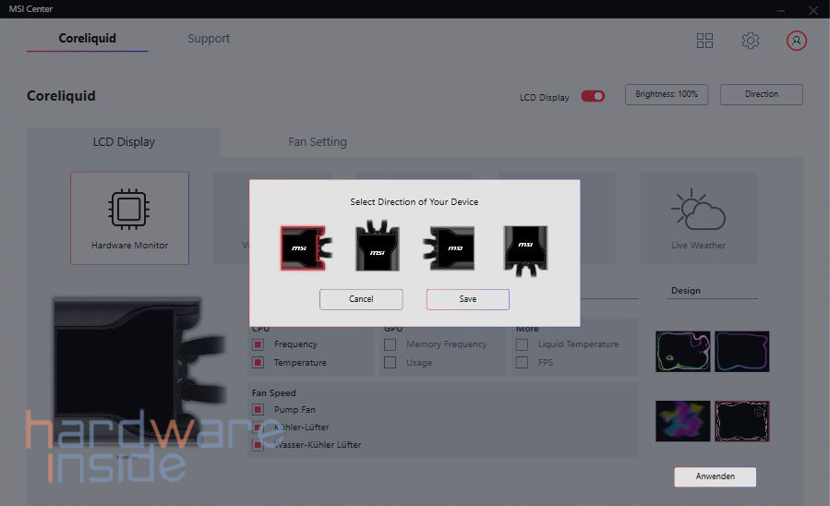The image size is (830, 506).
Task: Select the colorful smoke design thumbnail
Action: [683, 421]
